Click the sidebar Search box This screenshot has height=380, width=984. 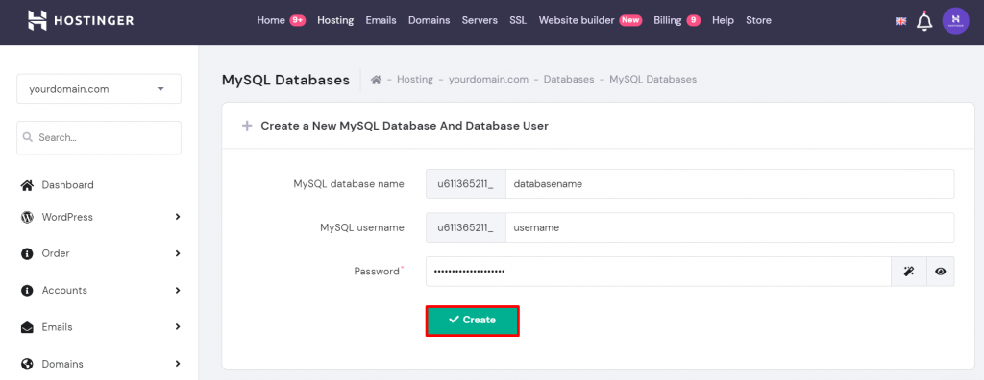[99, 137]
